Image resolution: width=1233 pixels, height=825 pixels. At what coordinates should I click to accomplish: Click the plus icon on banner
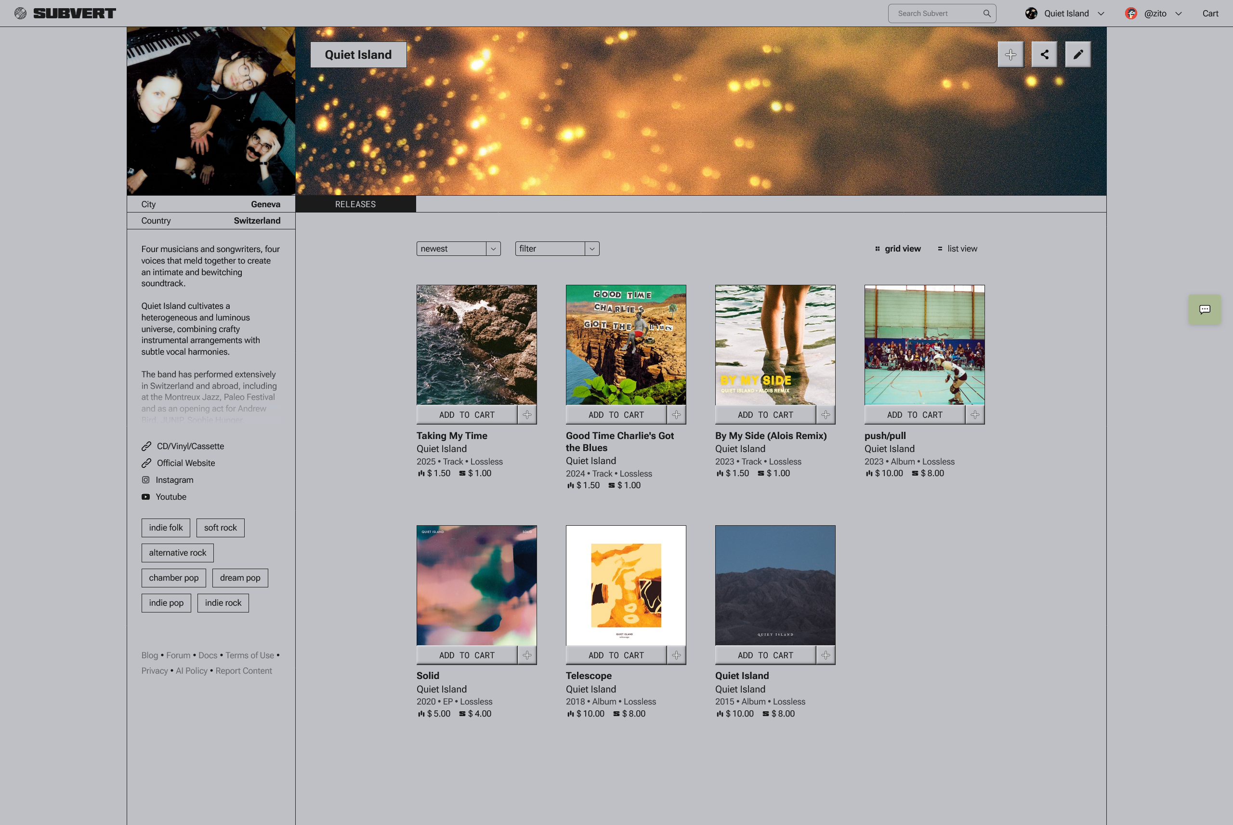(x=1010, y=54)
